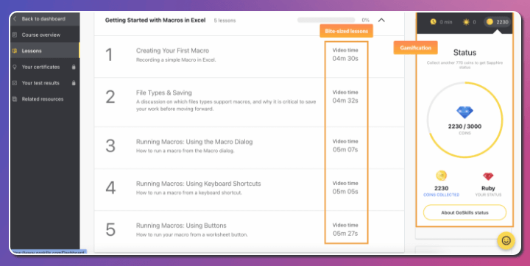Open lesson Running Macros: Using Keyboard Shortcuts
Screen dimensions: 530x266
tap(199, 184)
